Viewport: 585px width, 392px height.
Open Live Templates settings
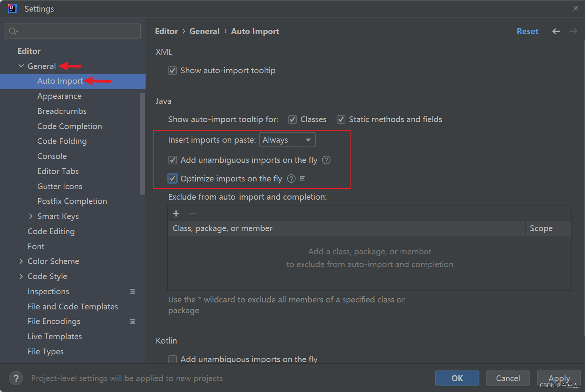point(55,337)
